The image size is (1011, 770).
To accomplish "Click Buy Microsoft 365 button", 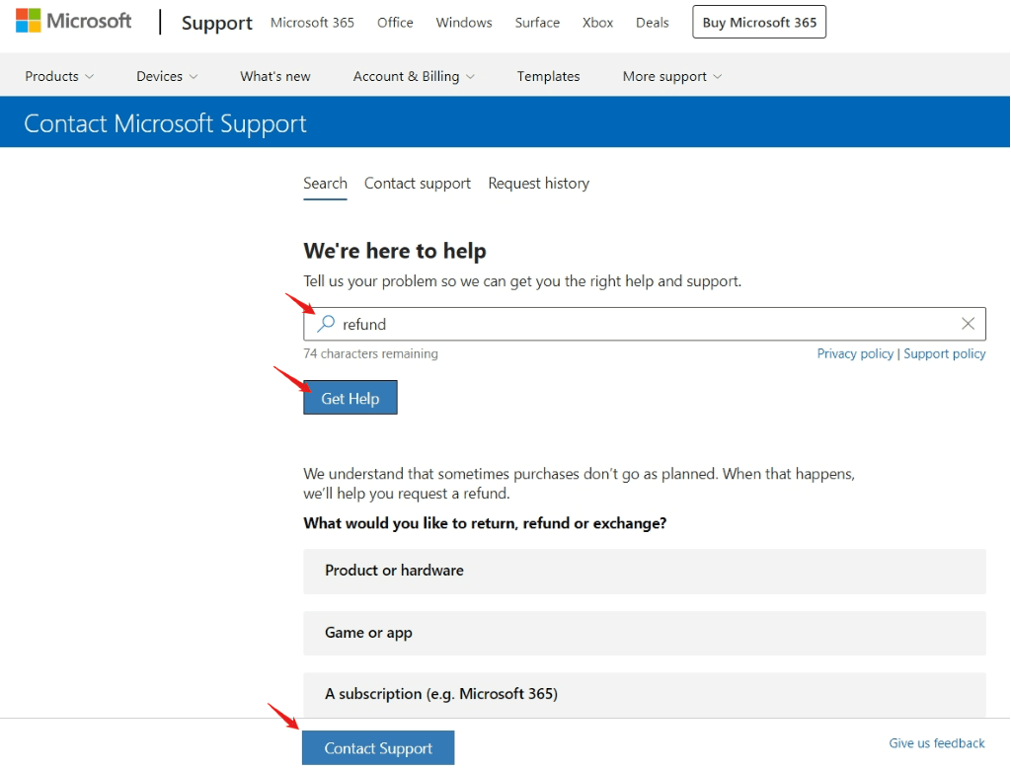I will click(759, 22).
